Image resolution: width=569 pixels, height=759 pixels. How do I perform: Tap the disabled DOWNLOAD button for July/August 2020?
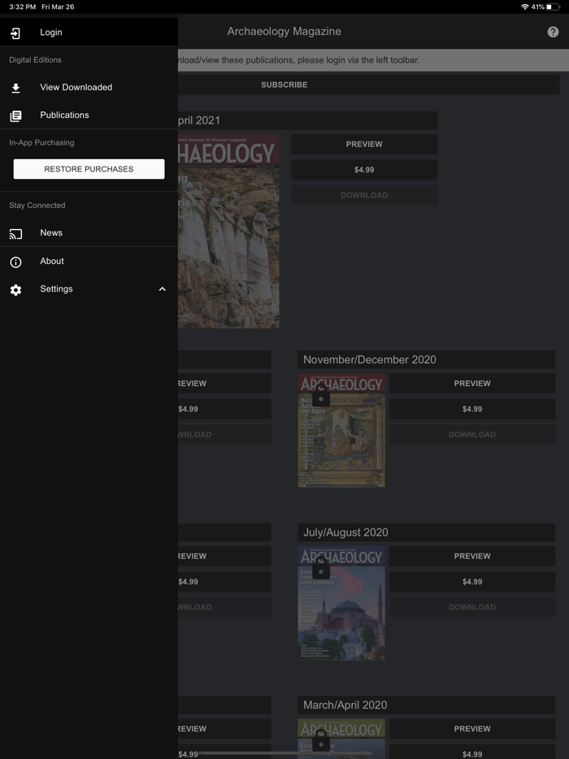point(472,608)
